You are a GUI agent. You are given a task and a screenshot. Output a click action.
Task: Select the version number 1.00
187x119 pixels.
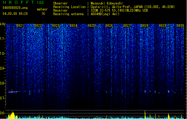[x=40, y=3]
